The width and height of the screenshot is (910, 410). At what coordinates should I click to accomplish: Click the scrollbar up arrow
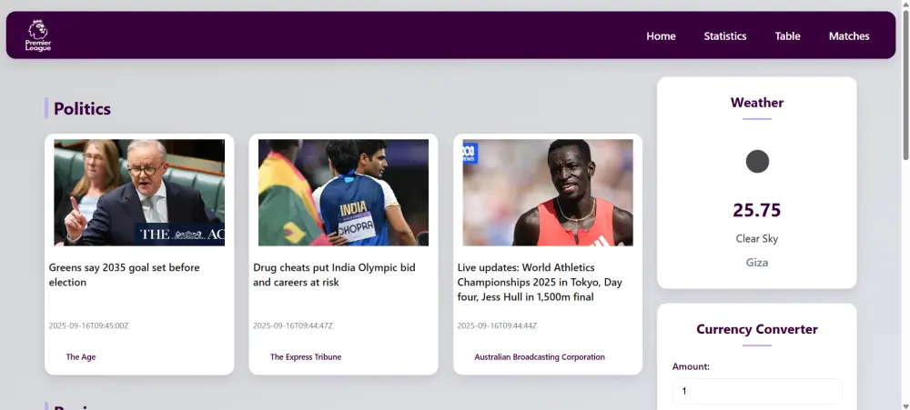pyautogui.click(x=906, y=4)
